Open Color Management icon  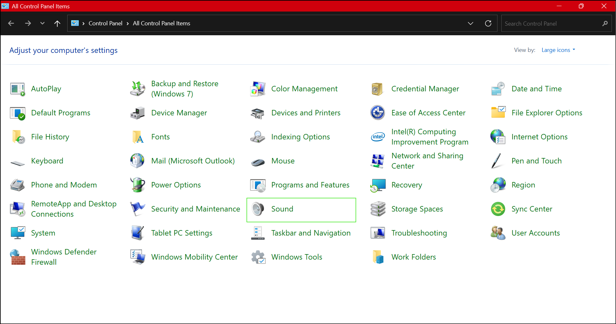258,89
